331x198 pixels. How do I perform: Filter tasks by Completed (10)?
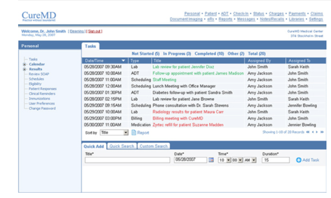coord(209,54)
